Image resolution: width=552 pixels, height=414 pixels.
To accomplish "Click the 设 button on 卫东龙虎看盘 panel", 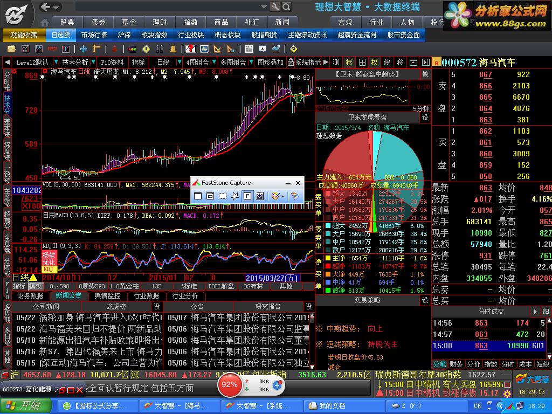I will click(x=425, y=117).
